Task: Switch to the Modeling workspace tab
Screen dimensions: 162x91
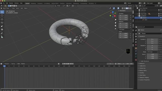Action: point(33,3)
